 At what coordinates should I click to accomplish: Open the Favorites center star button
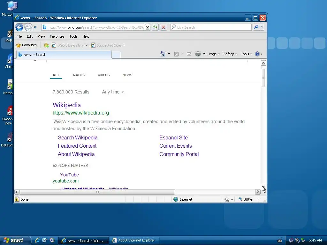click(x=27, y=45)
